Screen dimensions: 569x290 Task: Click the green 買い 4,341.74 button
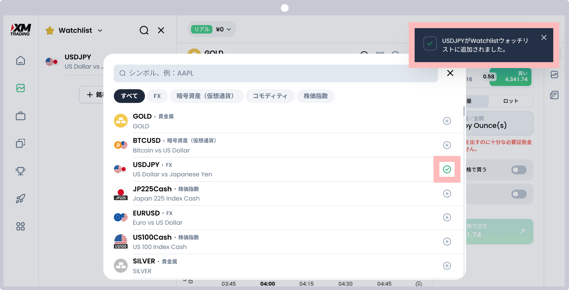tap(510, 77)
